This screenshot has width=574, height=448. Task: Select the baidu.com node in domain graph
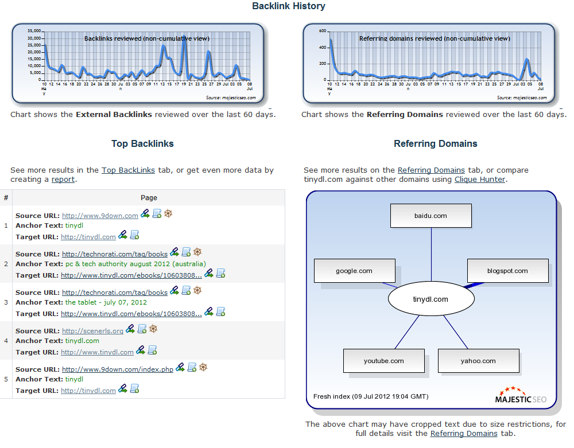[x=431, y=216]
